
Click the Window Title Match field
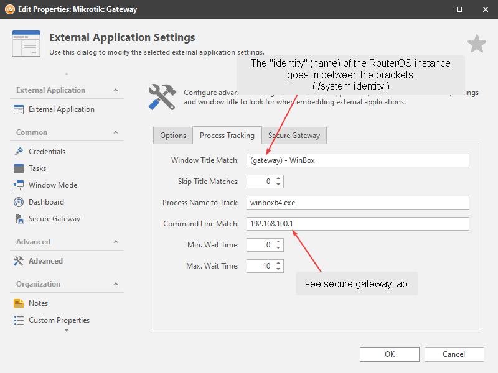pos(357,160)
